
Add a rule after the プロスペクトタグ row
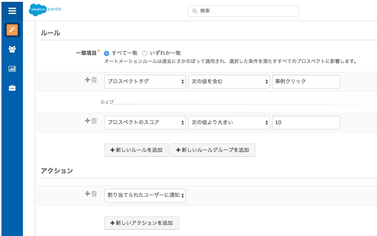tap(88, 80)
